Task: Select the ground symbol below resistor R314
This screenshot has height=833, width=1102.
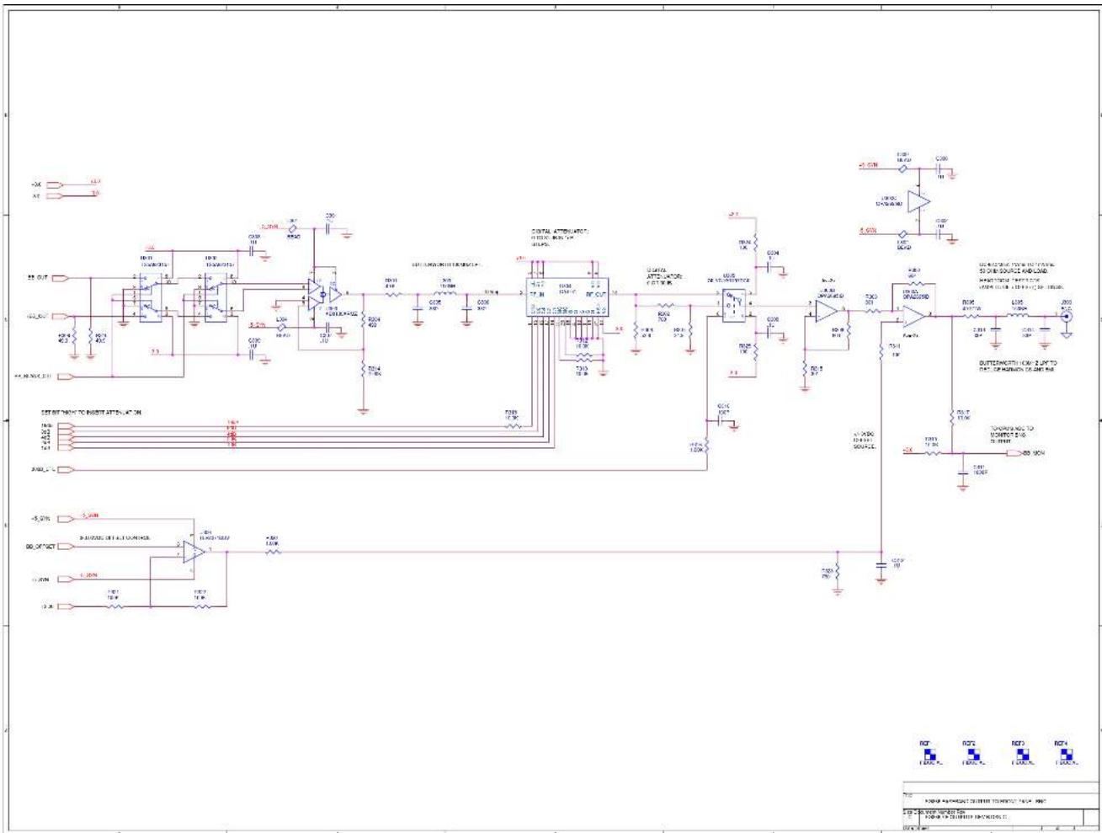Action: (x=364, y=411)
